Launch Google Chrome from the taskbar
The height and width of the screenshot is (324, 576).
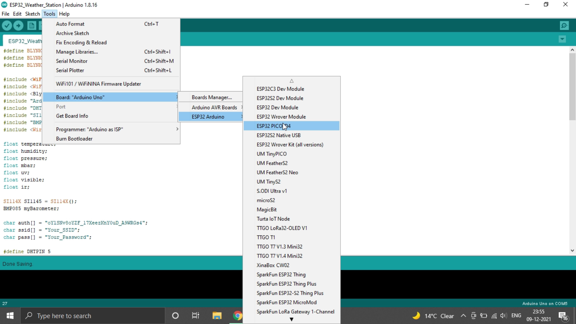point(237,316)
